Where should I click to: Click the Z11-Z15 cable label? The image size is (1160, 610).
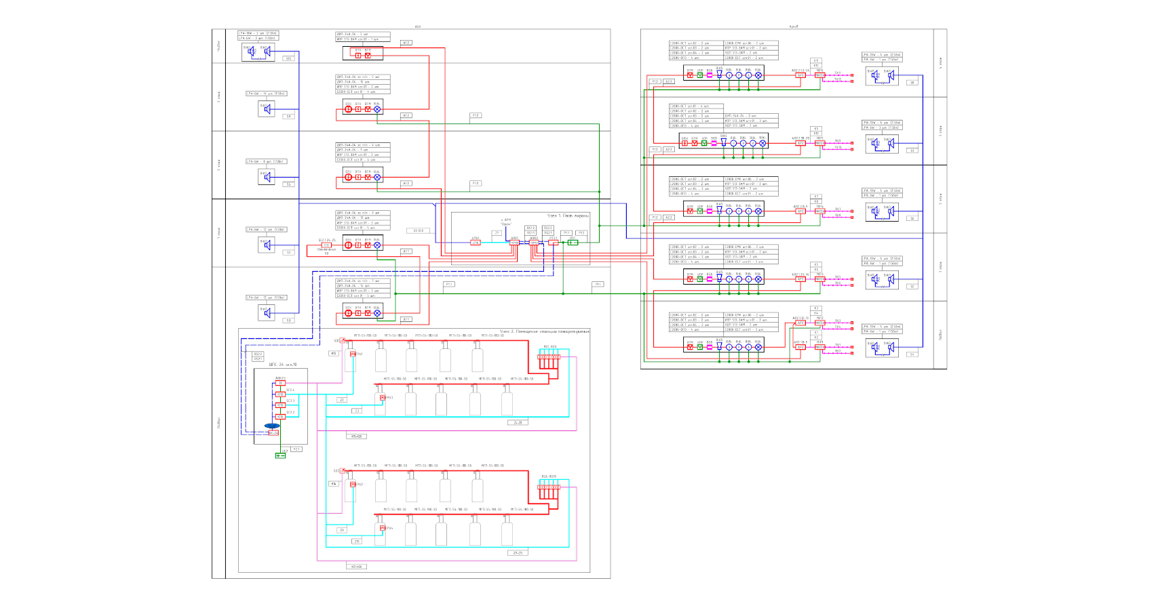(518, 552)
